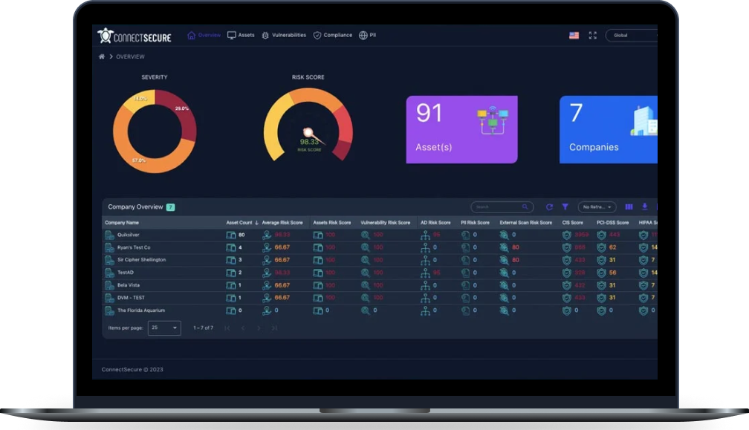This screenshot has width=749, height=430.
Task: Click the Severity donut chart
Action: (155, 131)
